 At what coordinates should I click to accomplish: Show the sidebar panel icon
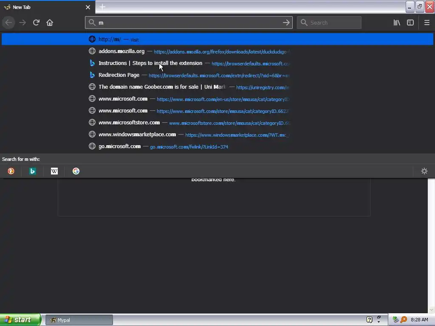coord(410,22)
